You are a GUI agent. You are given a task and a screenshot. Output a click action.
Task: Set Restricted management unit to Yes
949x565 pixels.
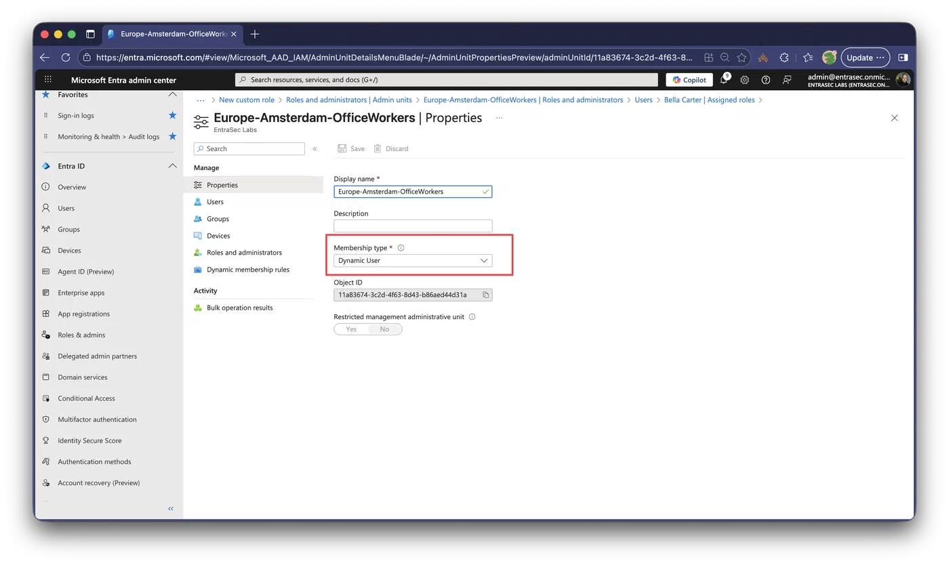(351, 329)
